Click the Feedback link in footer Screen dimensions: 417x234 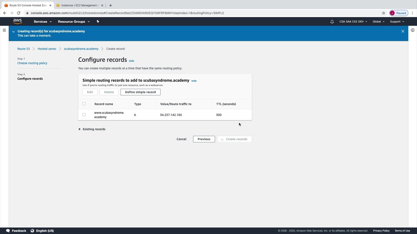(19, 231)
